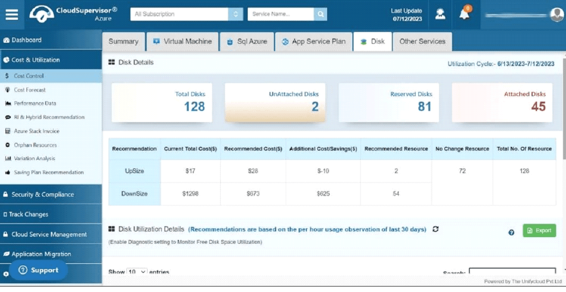Switch to the Sql Azure tab
This screenshot has width=566, height=292.
click(246, 41)
